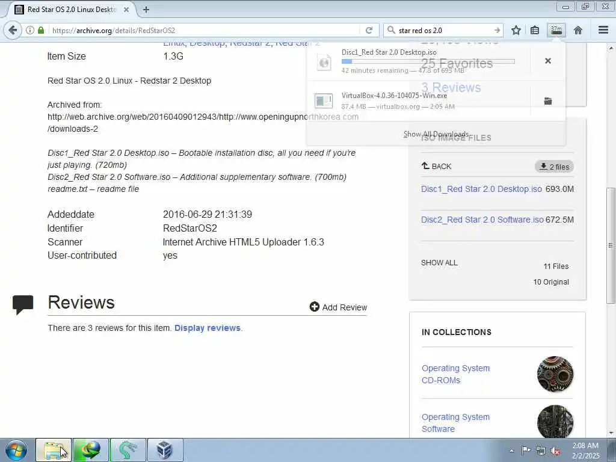Click 'Internet Archive HTML5 Uploader 1.6.3' text
This screenshot has width=616, height=462.
[243, 242]
